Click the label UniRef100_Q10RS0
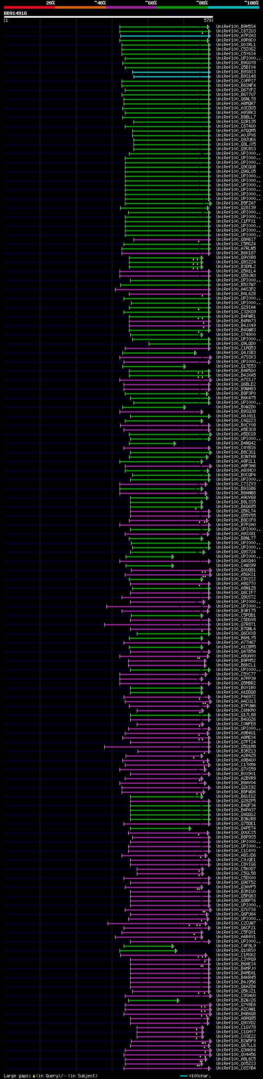 236,951
